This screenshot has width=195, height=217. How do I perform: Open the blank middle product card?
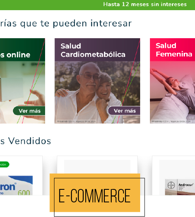tap(97, 165)
